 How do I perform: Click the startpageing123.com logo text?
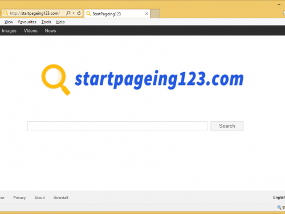159,79
